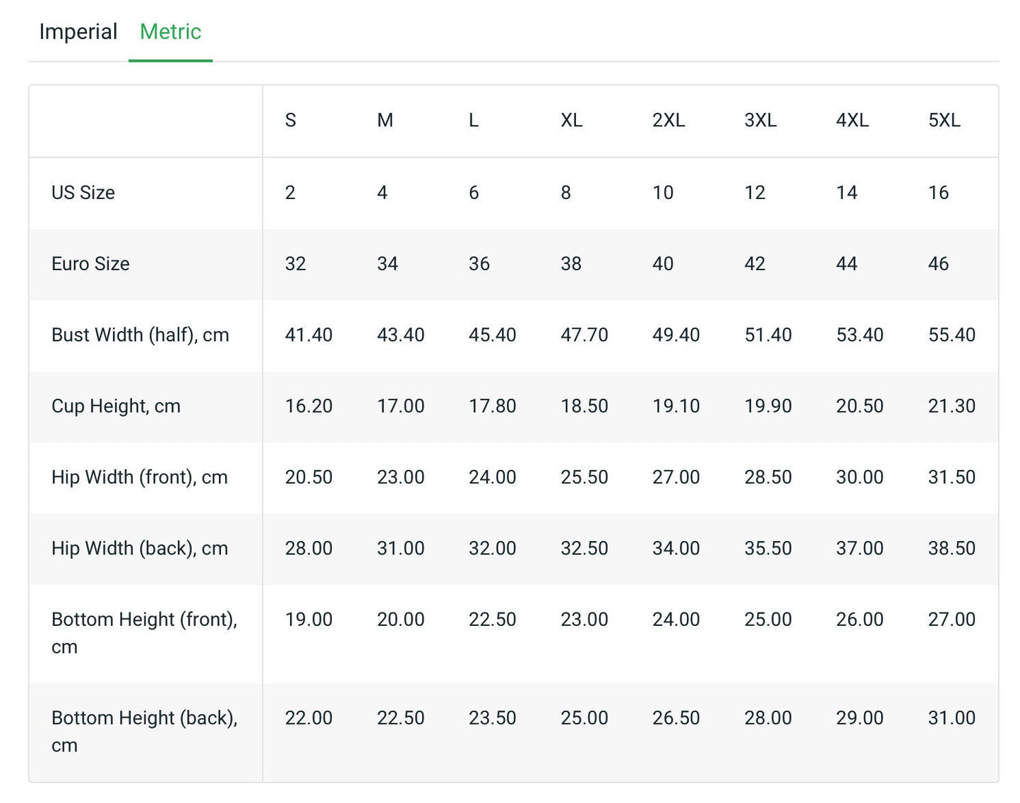Click the Euro Size row label

point(90,264)
